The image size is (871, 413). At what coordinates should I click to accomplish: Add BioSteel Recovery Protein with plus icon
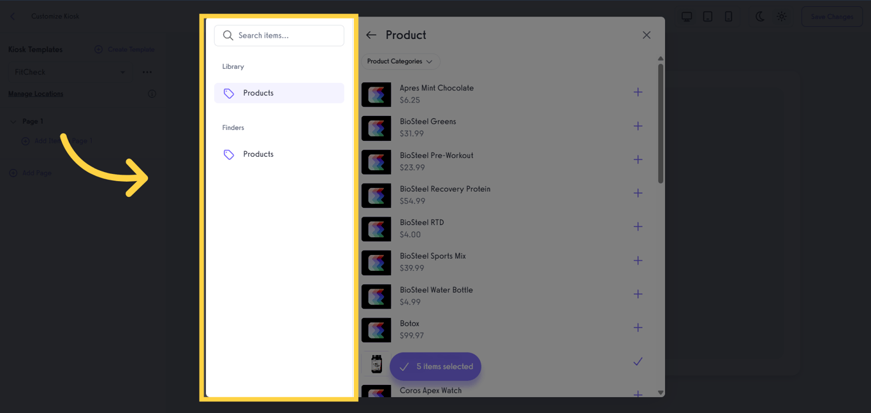click(x=638, y=193)
